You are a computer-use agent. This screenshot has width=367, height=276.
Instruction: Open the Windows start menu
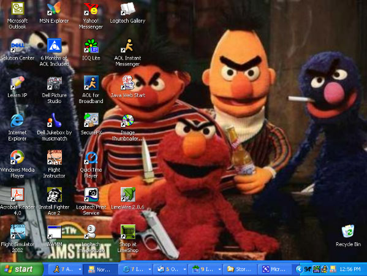22,269
